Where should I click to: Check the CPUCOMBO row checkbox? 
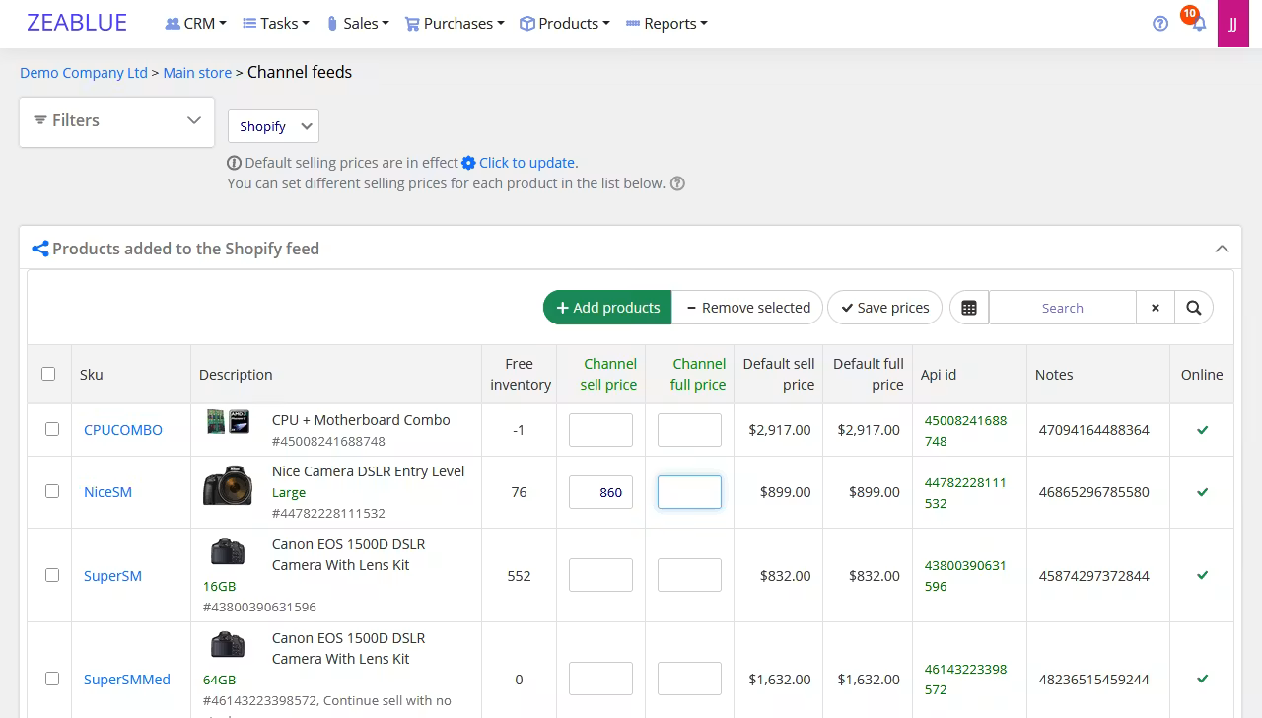(x=52, y=429)
